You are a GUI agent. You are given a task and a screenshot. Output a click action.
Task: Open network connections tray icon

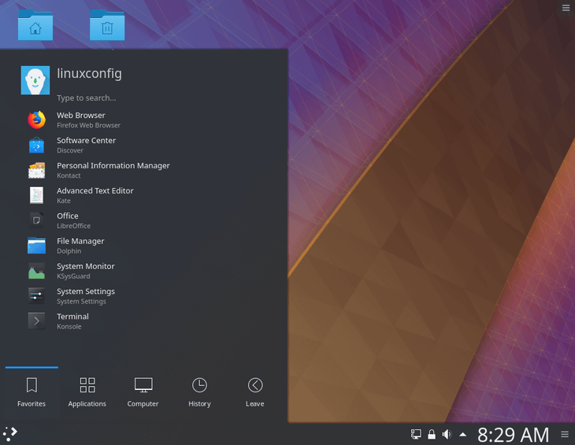[416, 435]
